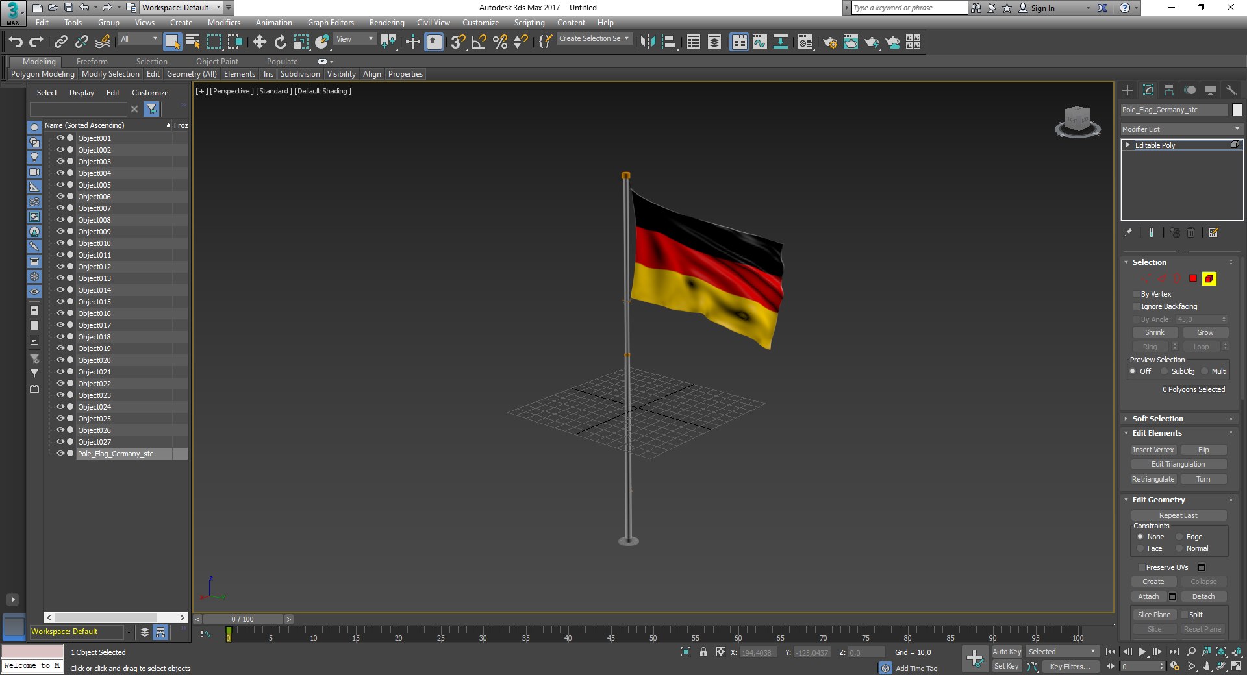
Task: Click the scene explorer search field
Action: pyautogui.click(x=79, y=109)
